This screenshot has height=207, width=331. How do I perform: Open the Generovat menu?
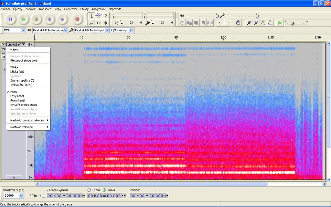pos(71,9)
